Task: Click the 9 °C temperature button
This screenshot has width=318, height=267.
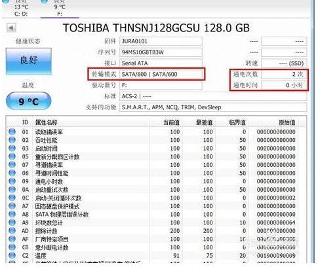Action: point(29,101)
